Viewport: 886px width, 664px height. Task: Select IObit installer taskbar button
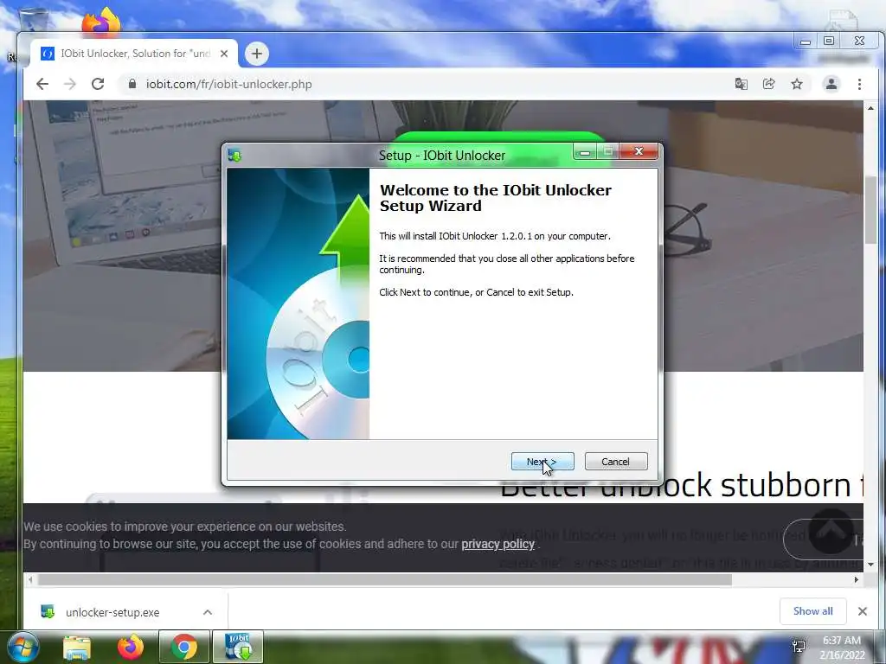[x=238, y=647]
